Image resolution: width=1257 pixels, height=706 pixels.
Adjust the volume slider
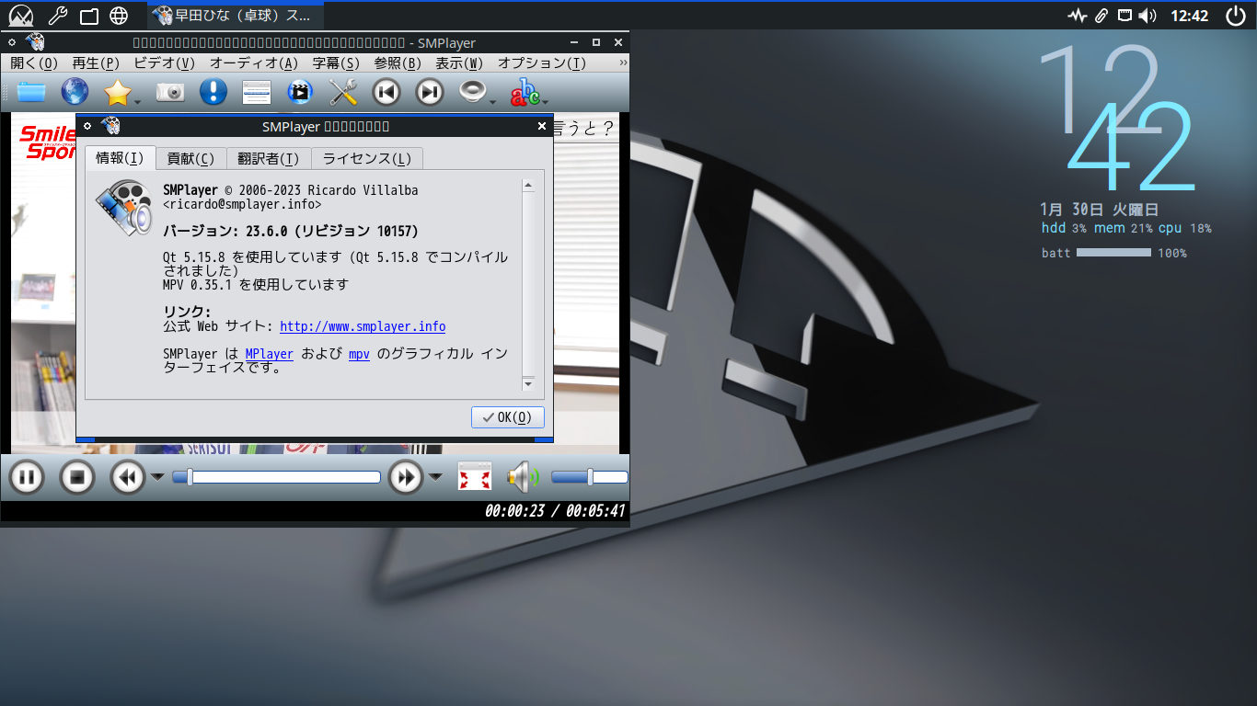pos(589,477)
